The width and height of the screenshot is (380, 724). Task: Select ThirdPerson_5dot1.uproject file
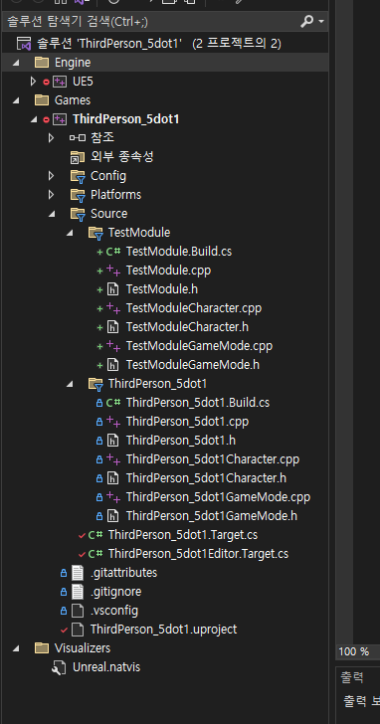[163, 630]
